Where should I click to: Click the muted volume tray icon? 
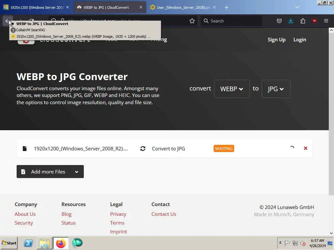tap(303, 243)
